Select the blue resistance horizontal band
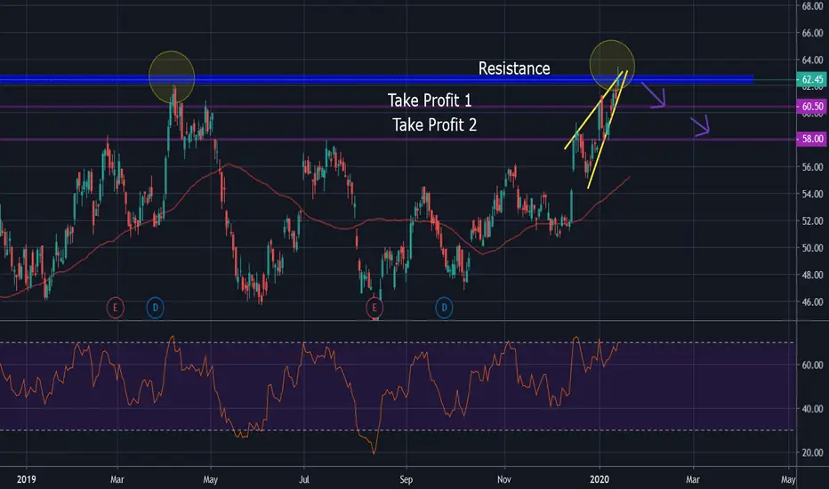This screenshot has width=829, height=489. click(376, 80)
